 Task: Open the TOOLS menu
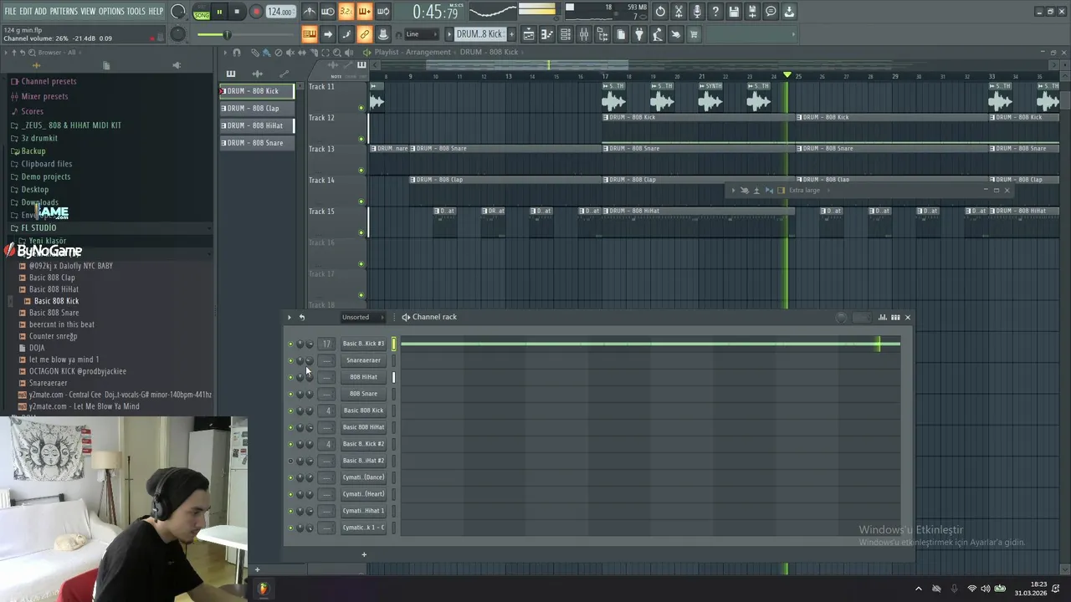[x=136, y=11]
